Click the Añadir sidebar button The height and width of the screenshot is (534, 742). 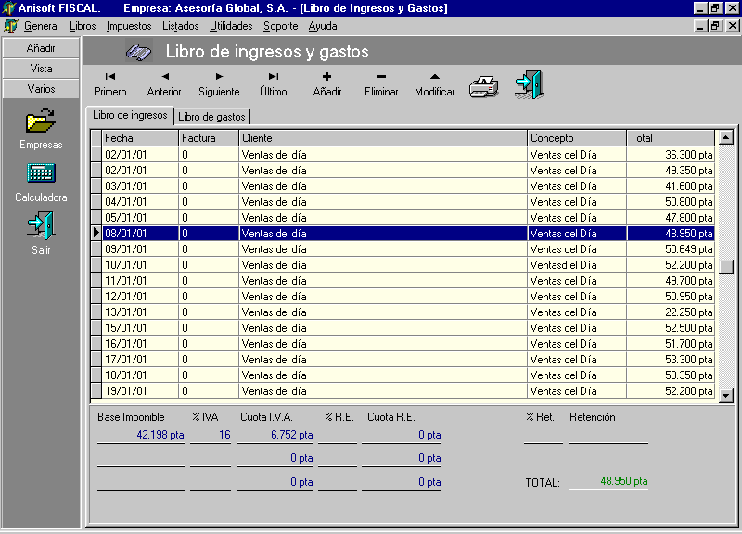[x=41, y=48]
